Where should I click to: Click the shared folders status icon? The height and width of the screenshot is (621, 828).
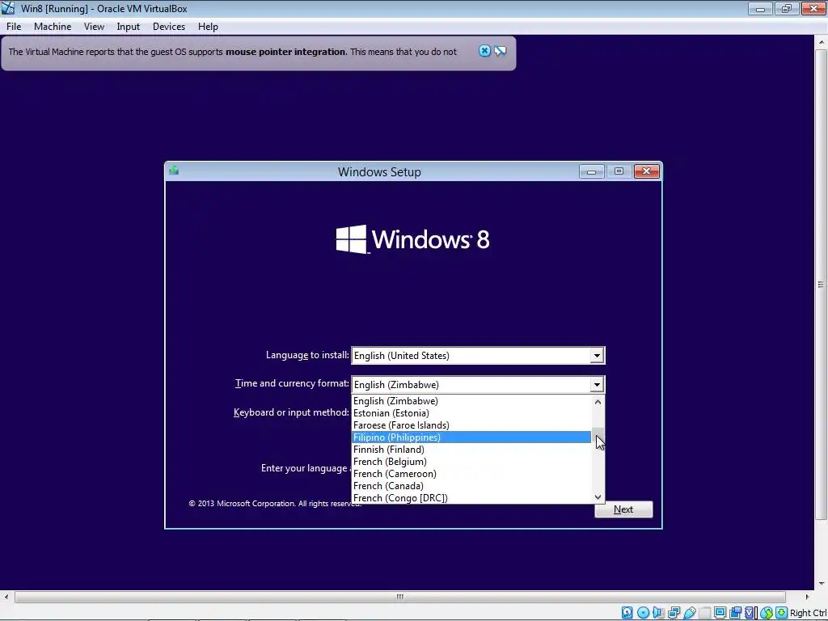(705, 613)
